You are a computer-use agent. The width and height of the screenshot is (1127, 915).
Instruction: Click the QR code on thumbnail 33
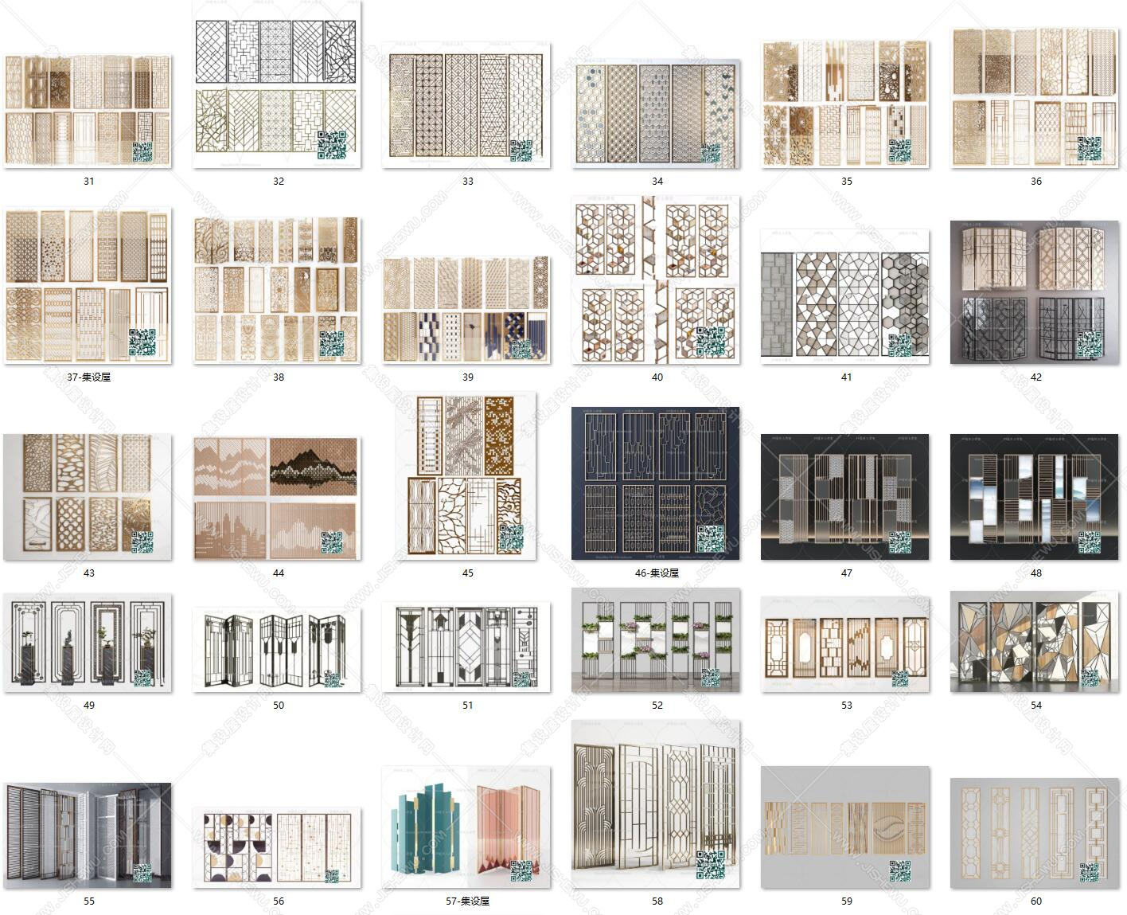(521, 151)
